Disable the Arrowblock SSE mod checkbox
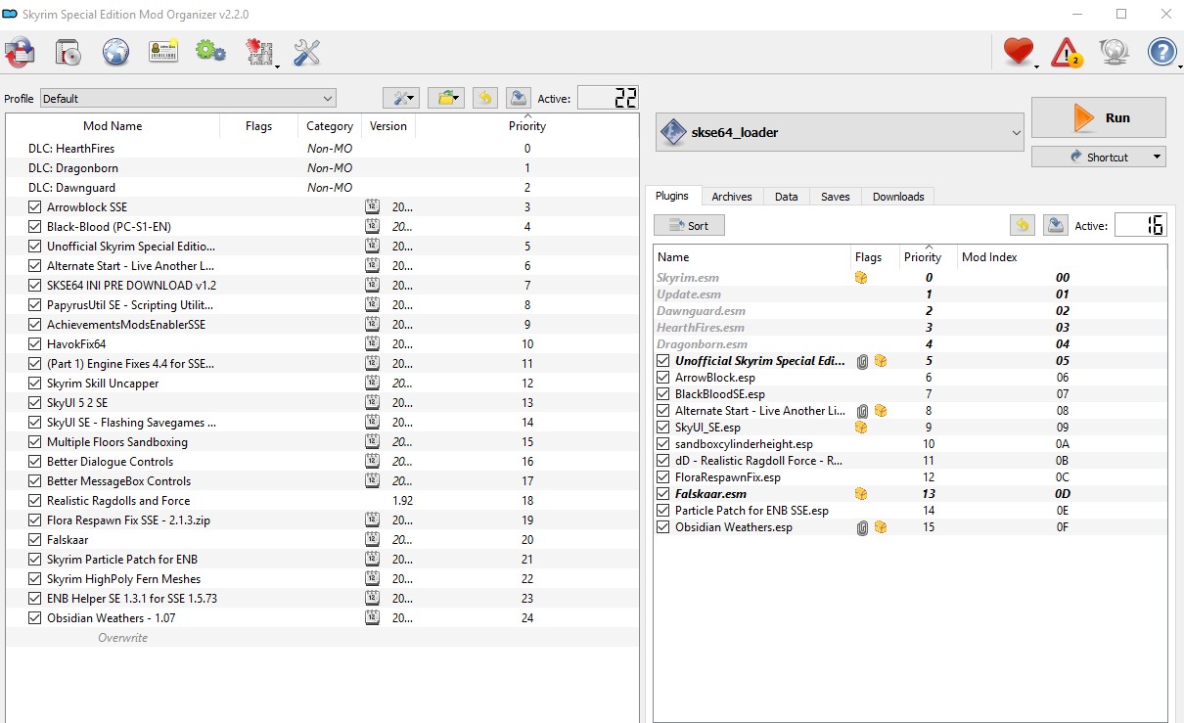Screen dimensions: 1184x723 coord(35,206)
